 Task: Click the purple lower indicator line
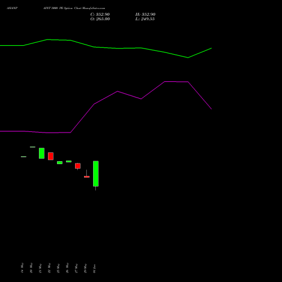pyautogui.click(x=105, y=98)
